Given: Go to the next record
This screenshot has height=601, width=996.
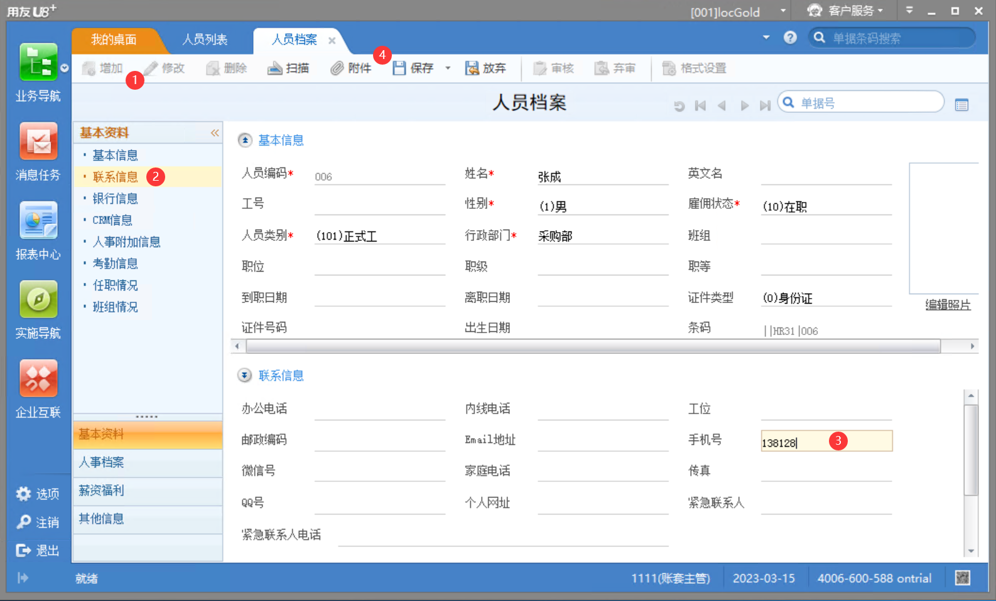Looking at the screenshot, I should (744, 105).
